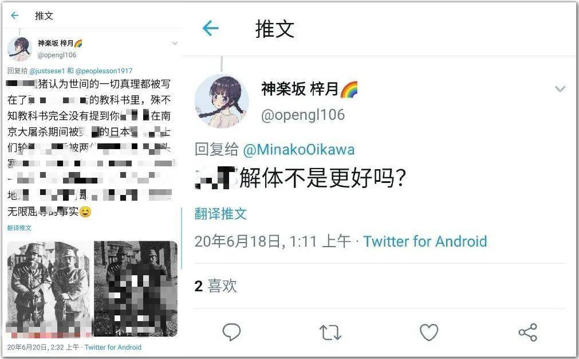This screenshot has width=579, height=359.
Task: Open the reply speech bubble icon
Action: click(x=231, y=332)
